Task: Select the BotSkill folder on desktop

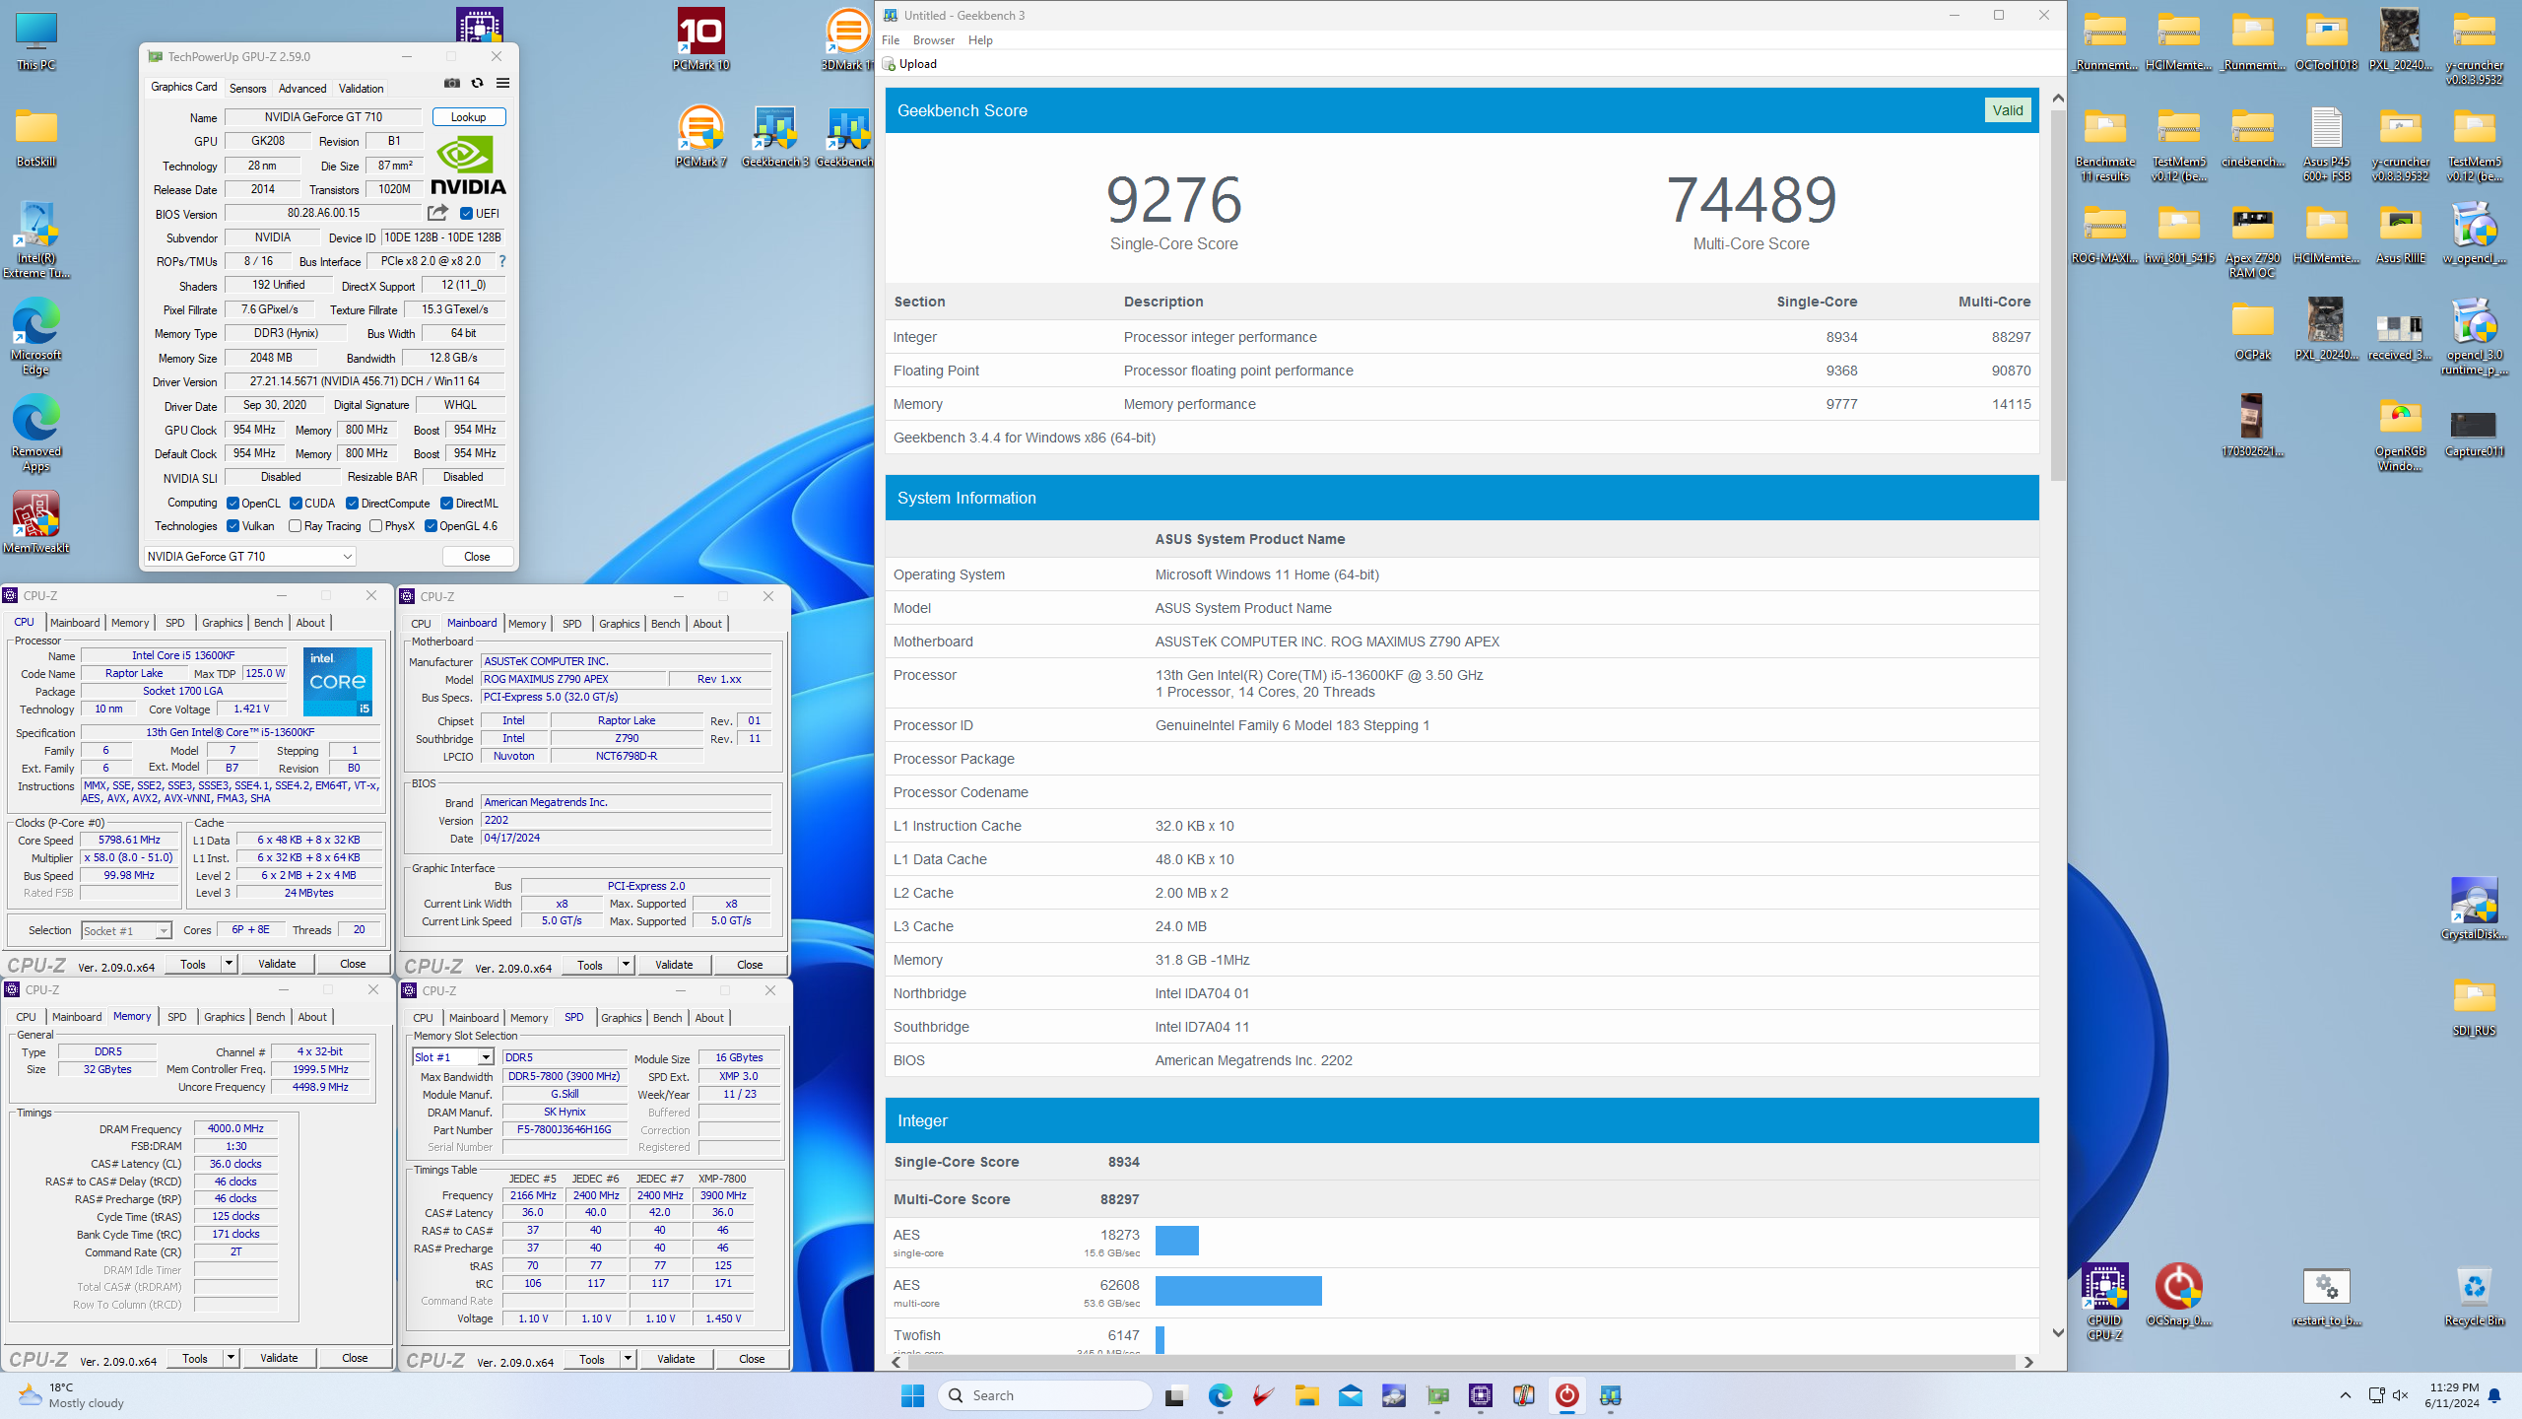Action: (36, 136)
